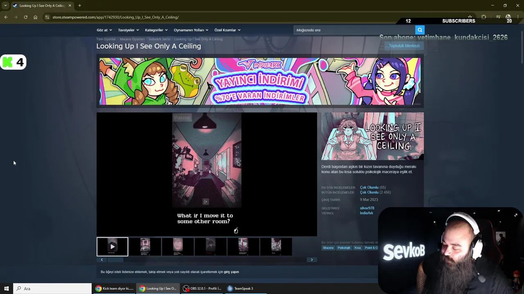Viewport: 524px width, 294px height.
Task: Open site information icon in address bar
Action: (47, 17)
